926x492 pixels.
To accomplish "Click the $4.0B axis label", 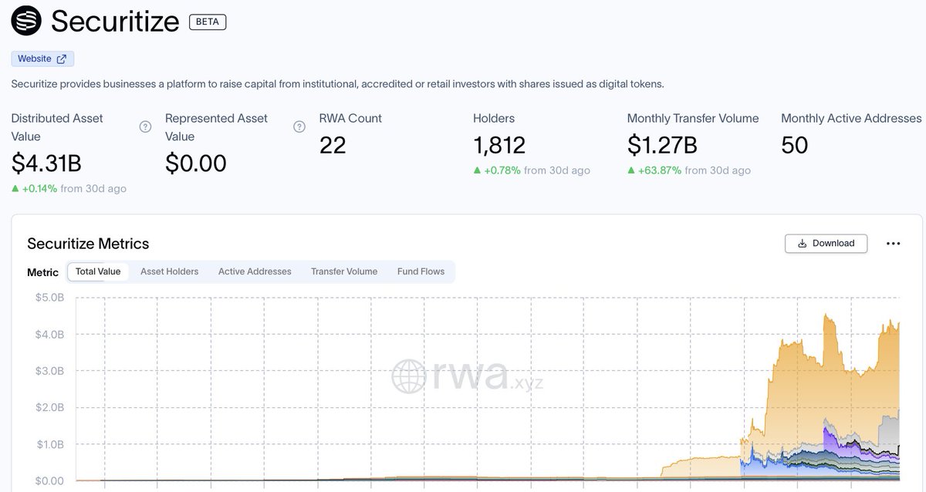I will (x=50, y=335).
